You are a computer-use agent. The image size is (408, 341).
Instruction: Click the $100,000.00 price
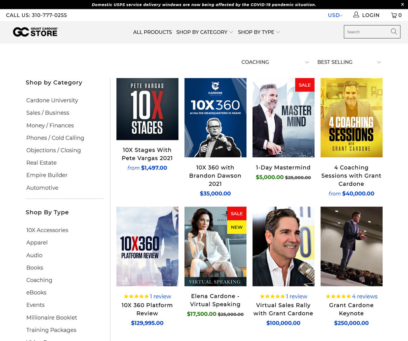pyautogui.click(x=283, y=323)
